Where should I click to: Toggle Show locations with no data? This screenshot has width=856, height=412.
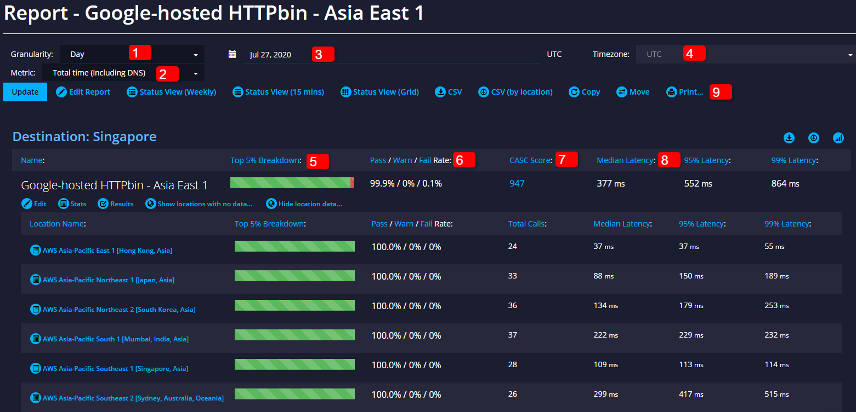pos(199,204)
